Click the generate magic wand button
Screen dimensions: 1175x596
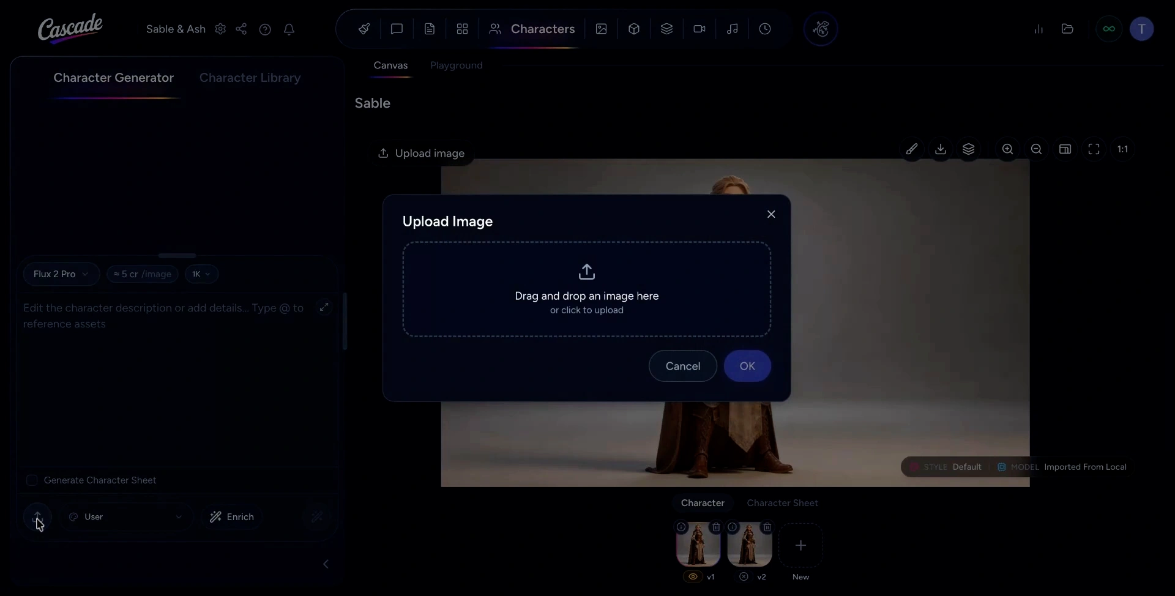point(317,517)
